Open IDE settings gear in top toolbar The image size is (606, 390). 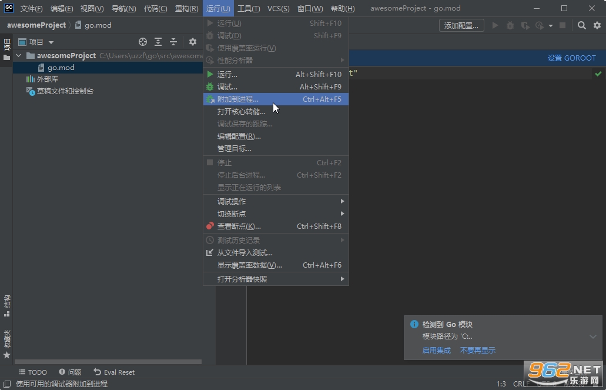coord(597,25)
